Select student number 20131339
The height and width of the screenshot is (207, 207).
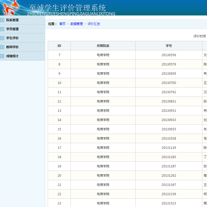(169, 194)
